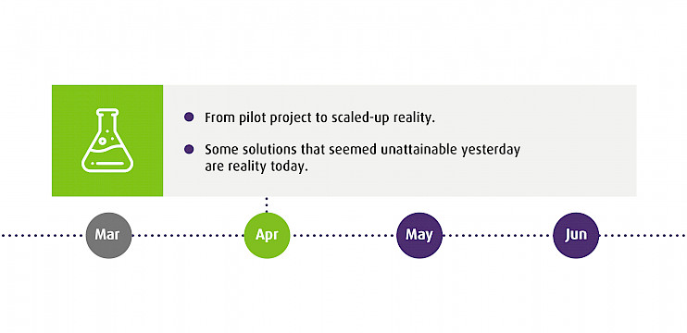Click the white flask beaker icon
The height and width of the screenshot is (333, 687).
(107, 140)
